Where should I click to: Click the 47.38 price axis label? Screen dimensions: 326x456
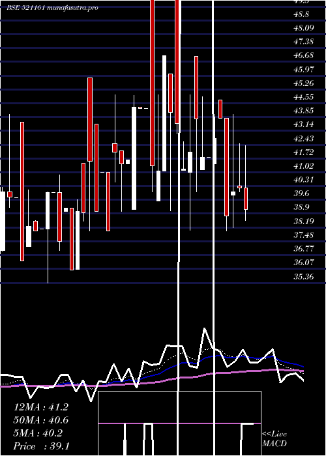point(304,42)
